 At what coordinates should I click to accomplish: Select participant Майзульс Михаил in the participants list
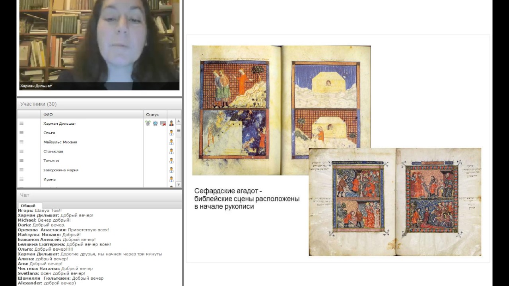pos(60,142)
